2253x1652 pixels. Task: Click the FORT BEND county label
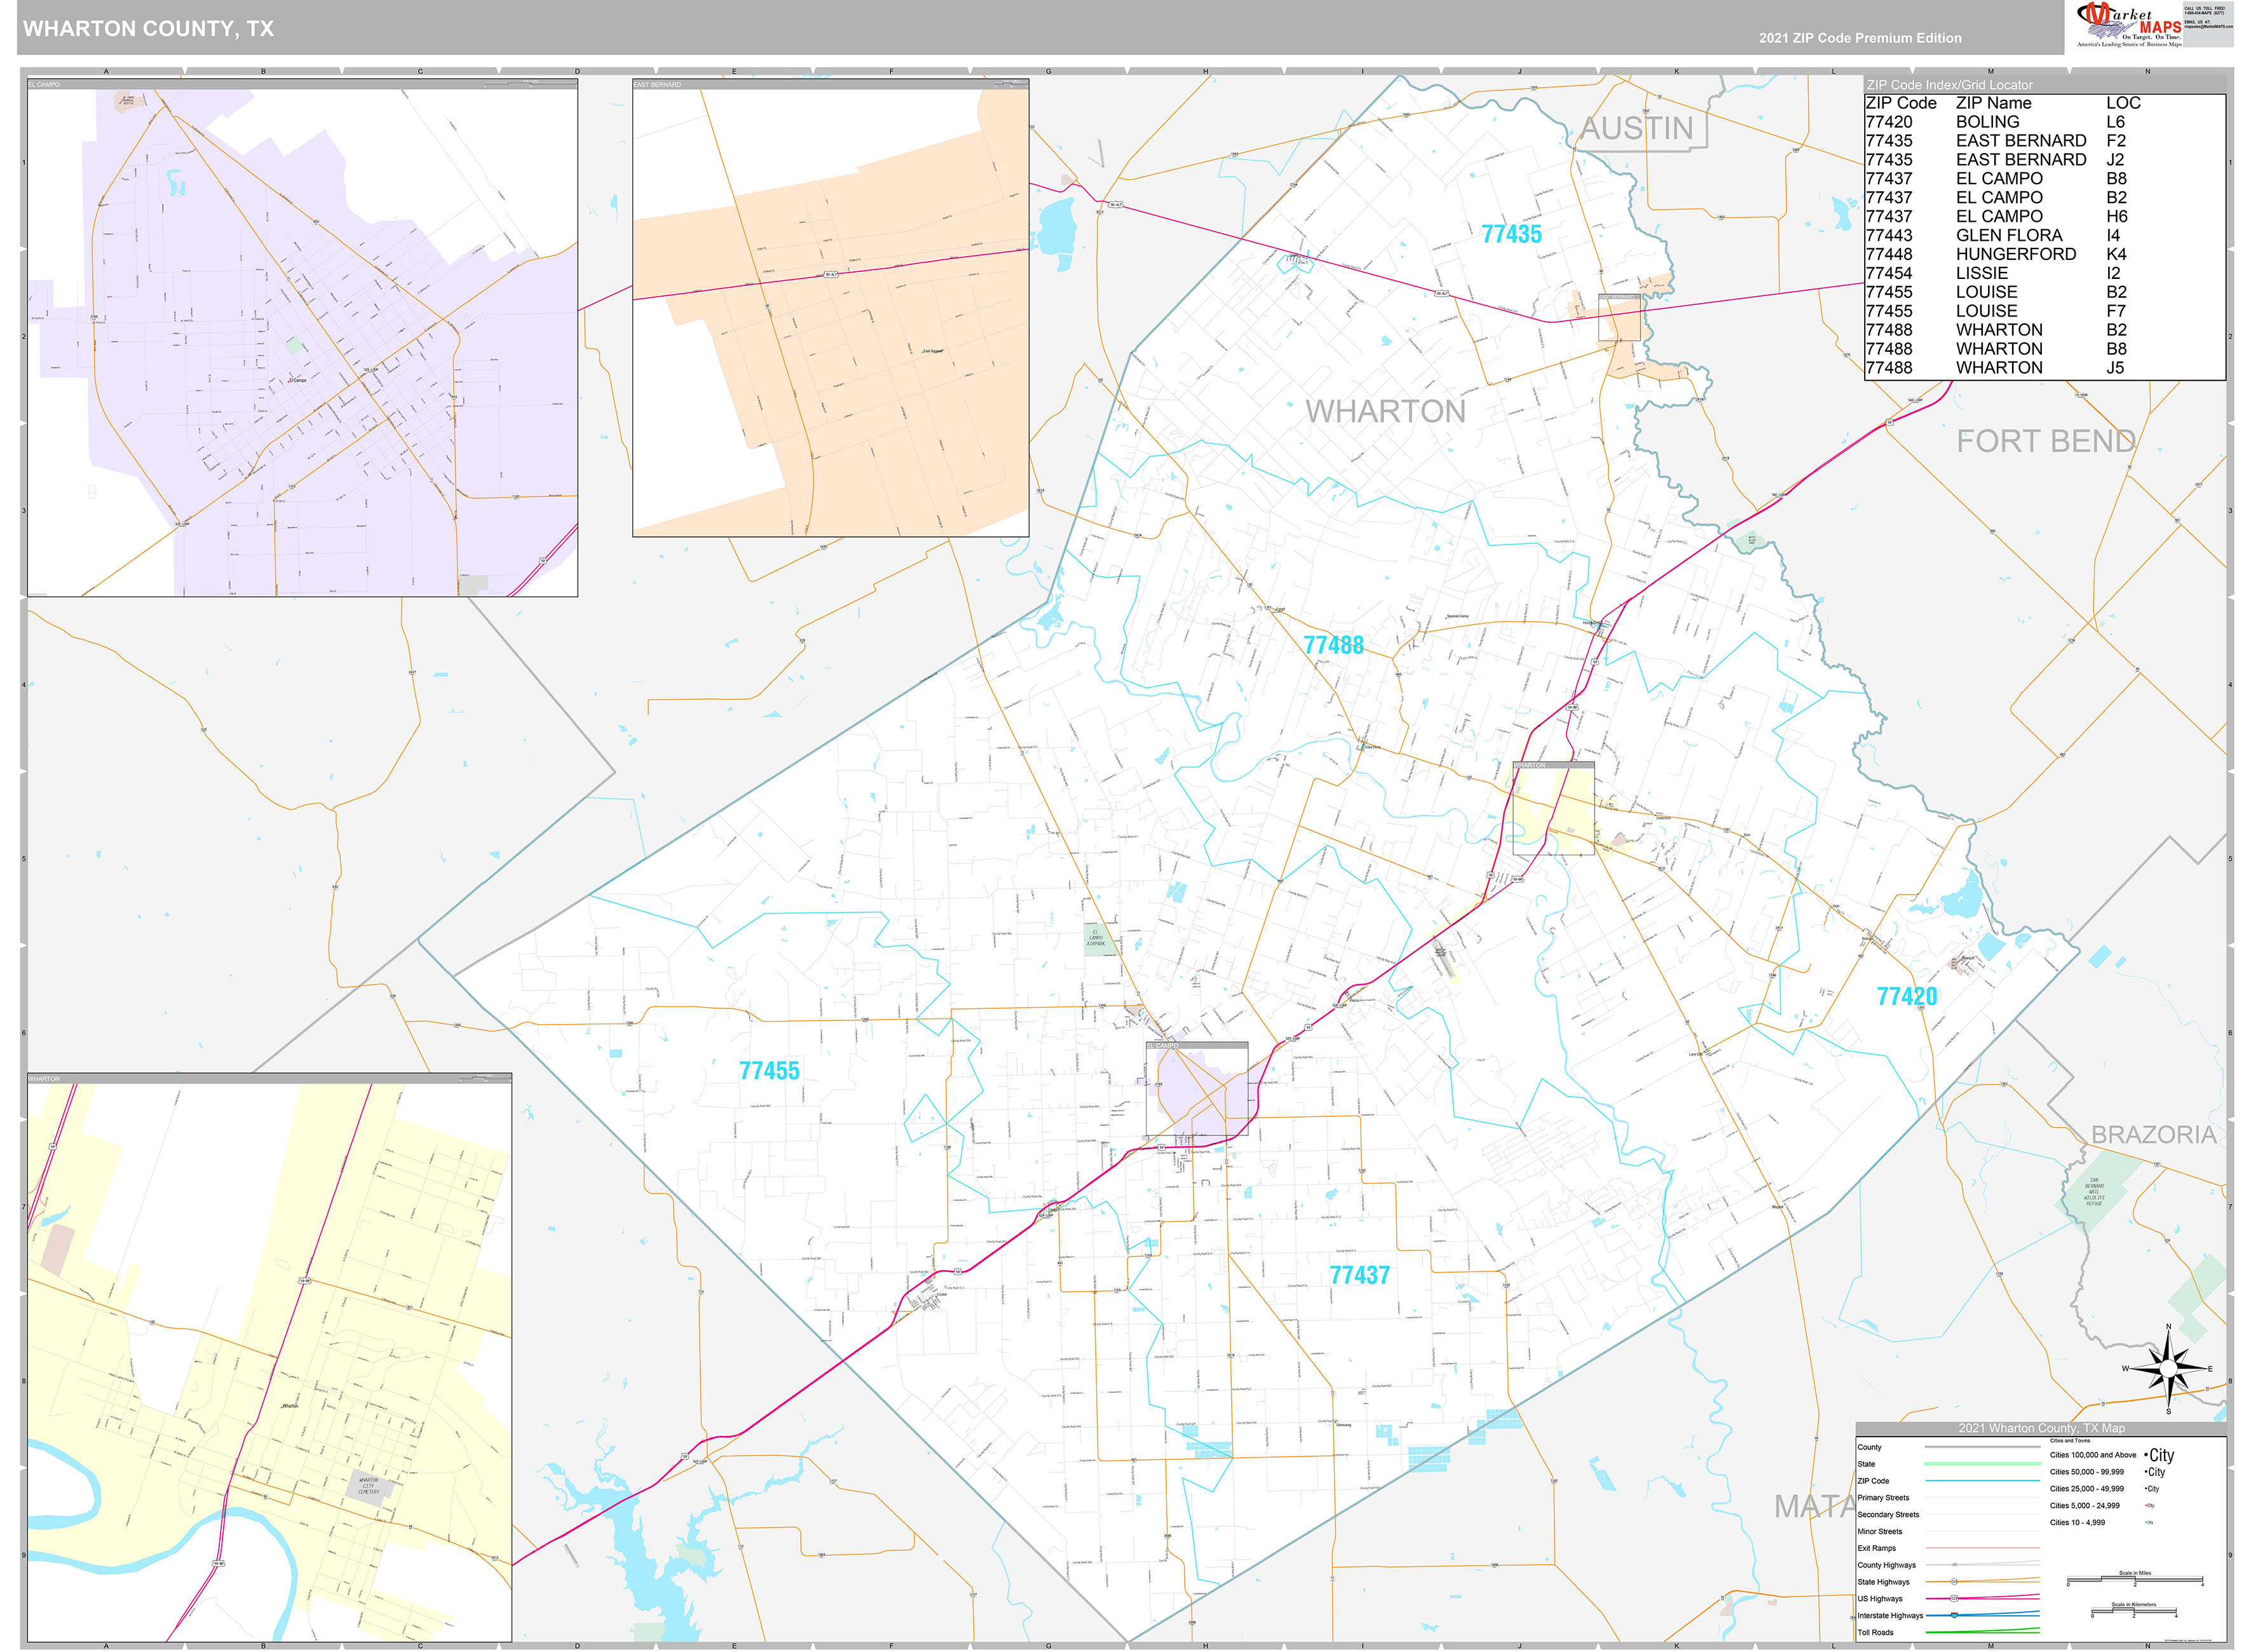(2046, 441)
